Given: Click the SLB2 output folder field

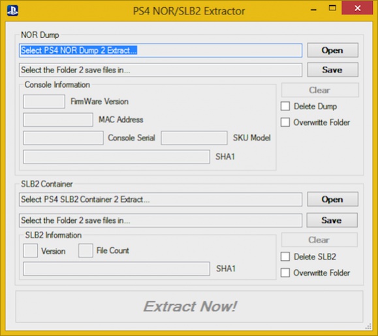Looking at the screenshot, I should pos(161,220).
